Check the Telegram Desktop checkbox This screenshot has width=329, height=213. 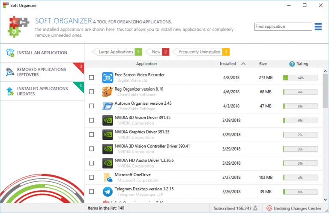coord(92,192)
